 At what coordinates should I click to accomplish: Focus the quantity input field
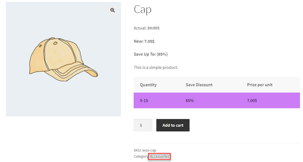(143, 125)
